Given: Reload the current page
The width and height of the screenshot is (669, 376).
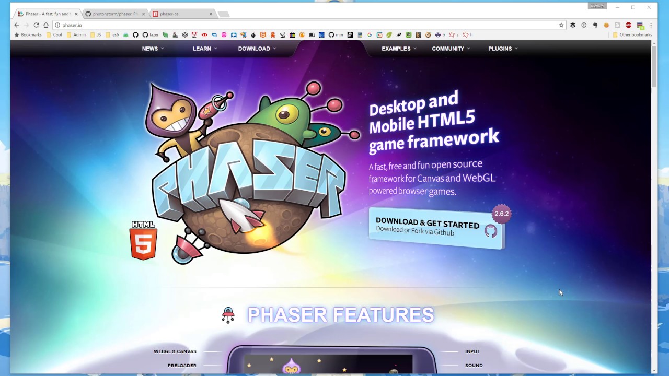Looking at the screenshot, I should click(x=36, y=25).
